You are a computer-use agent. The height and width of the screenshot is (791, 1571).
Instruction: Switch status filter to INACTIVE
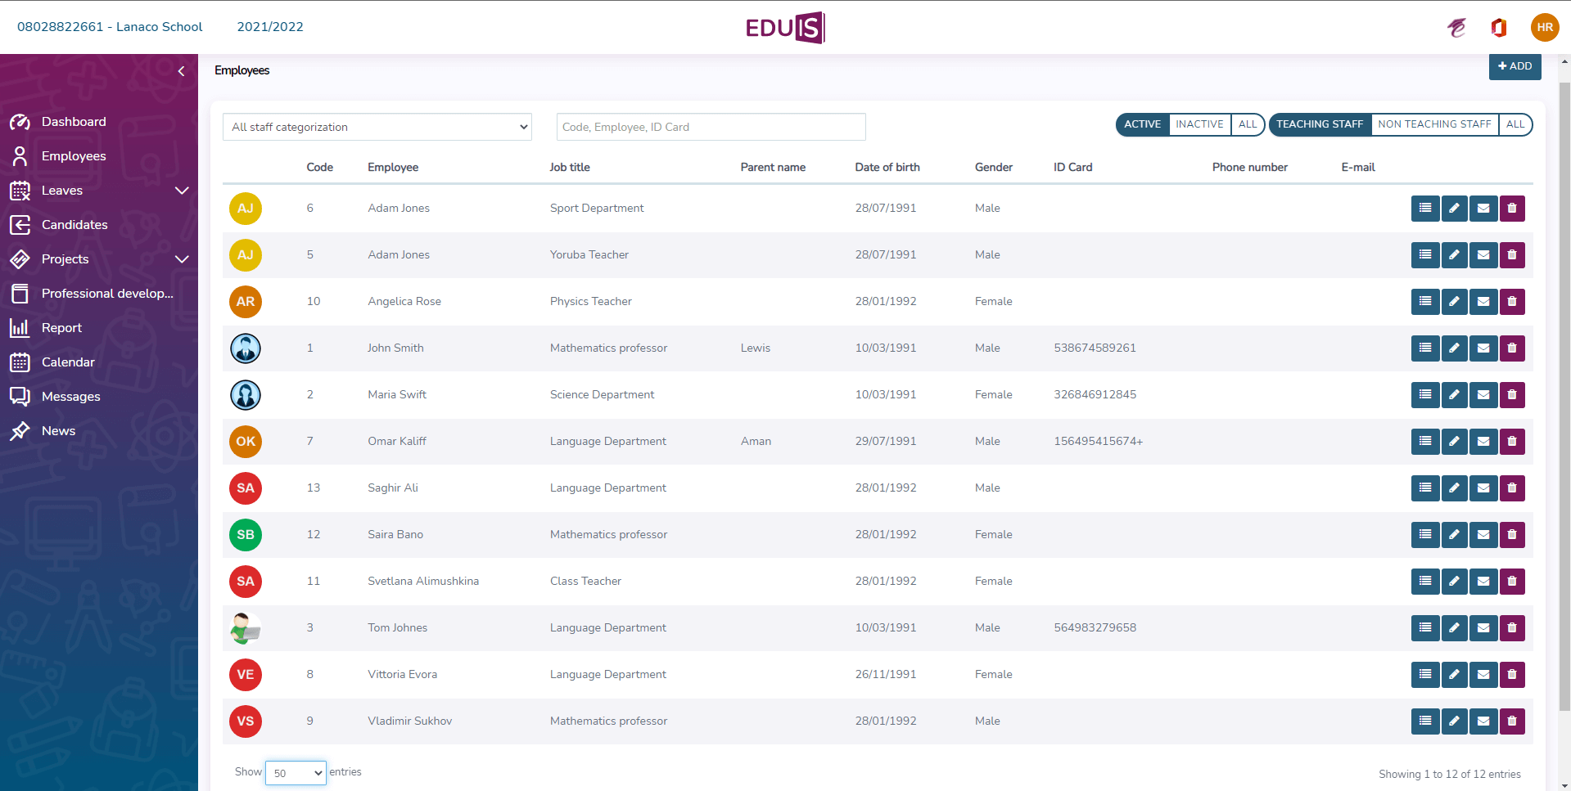[x=1199, y=124]
